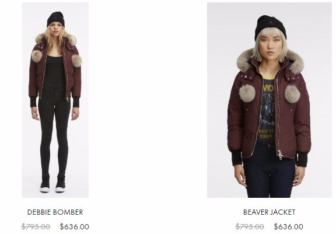Select the $636.00 sale price under Debbie Bomber
The height and width of the screenshot is (234, 336).
coord(74,226)
